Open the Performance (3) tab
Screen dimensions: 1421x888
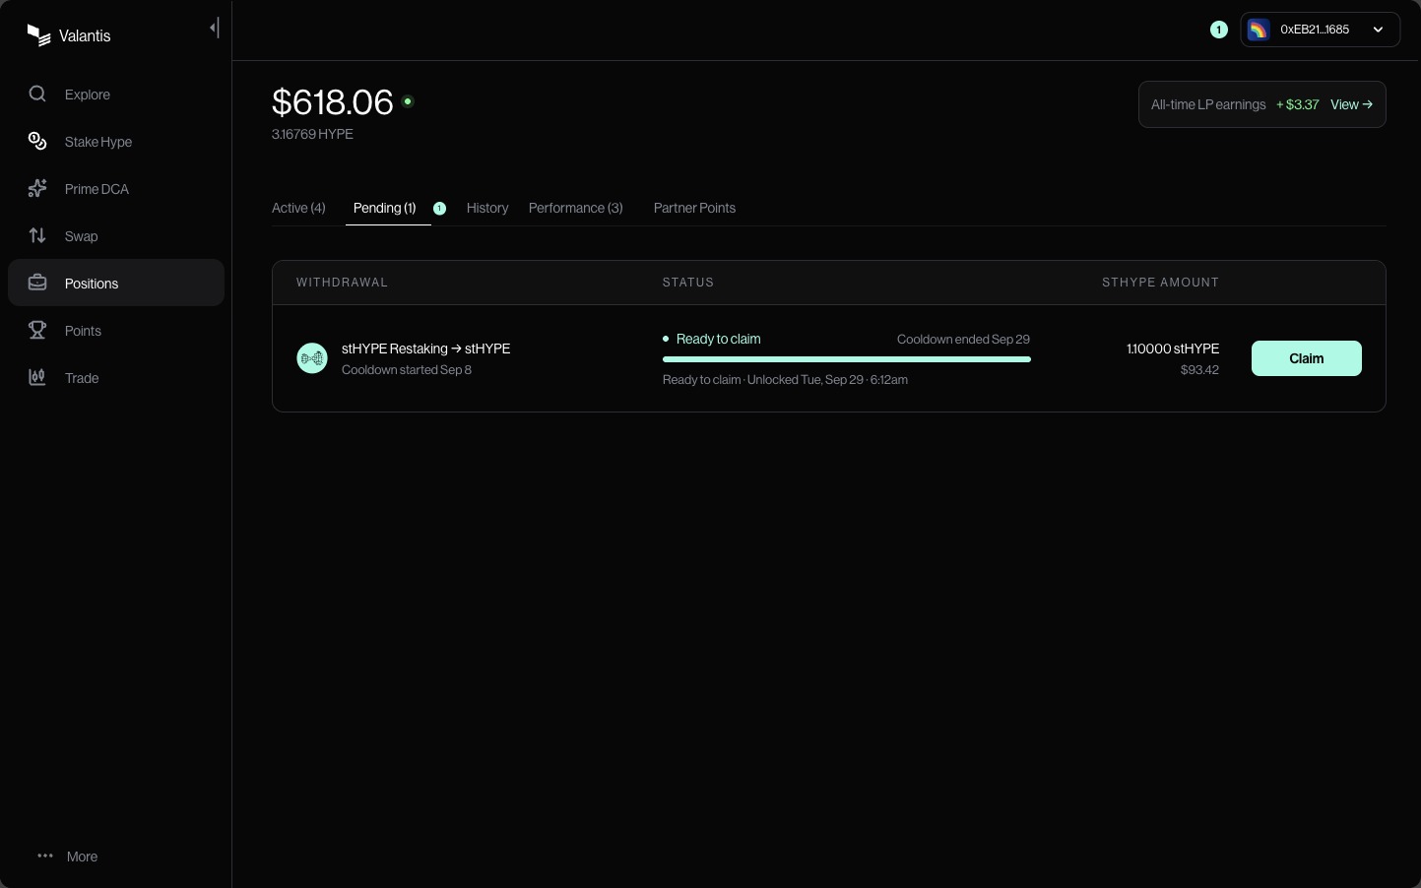(x=576, y=208)
